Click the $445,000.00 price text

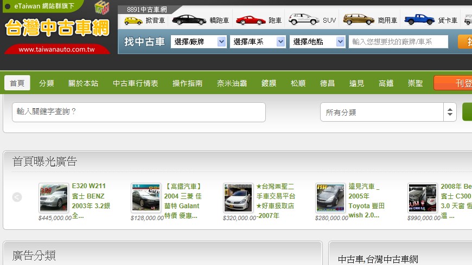[55, 218]
